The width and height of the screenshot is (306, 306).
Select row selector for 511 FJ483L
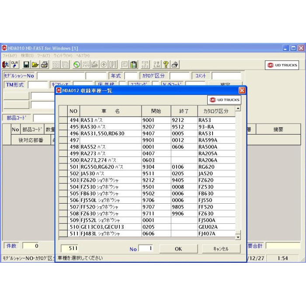pyautogui.click(x=63, y=233)
